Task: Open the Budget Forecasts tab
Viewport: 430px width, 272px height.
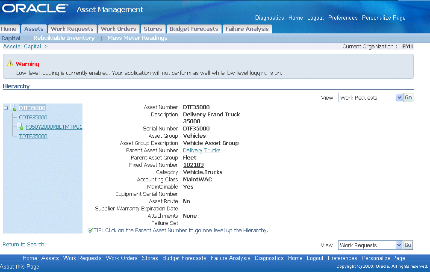Action: pos(194,29)
